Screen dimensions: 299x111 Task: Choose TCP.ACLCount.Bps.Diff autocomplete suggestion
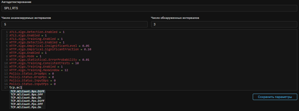[x=27, y=91]
